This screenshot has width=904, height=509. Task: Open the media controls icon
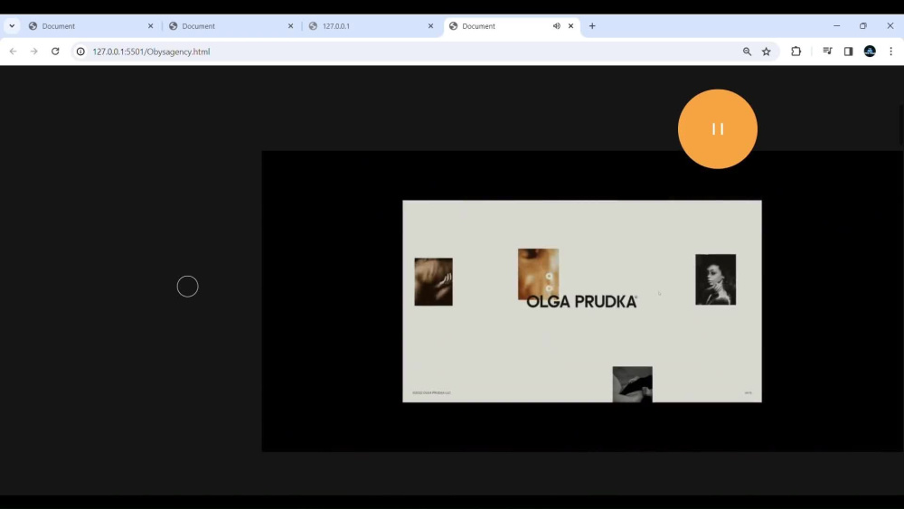tap(827, 52)
